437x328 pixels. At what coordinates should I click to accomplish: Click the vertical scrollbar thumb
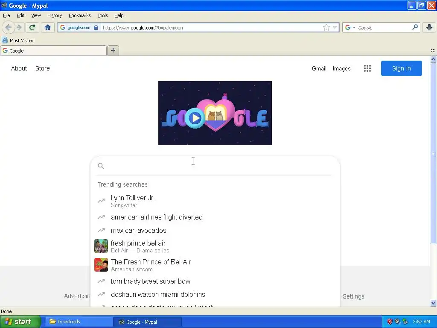pyautogui.click(x=433, y=153)
